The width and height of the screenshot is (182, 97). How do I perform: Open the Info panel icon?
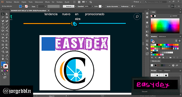[147, 17]
